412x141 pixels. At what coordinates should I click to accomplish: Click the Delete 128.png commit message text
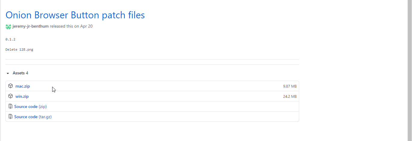click(x=19, y=49)
